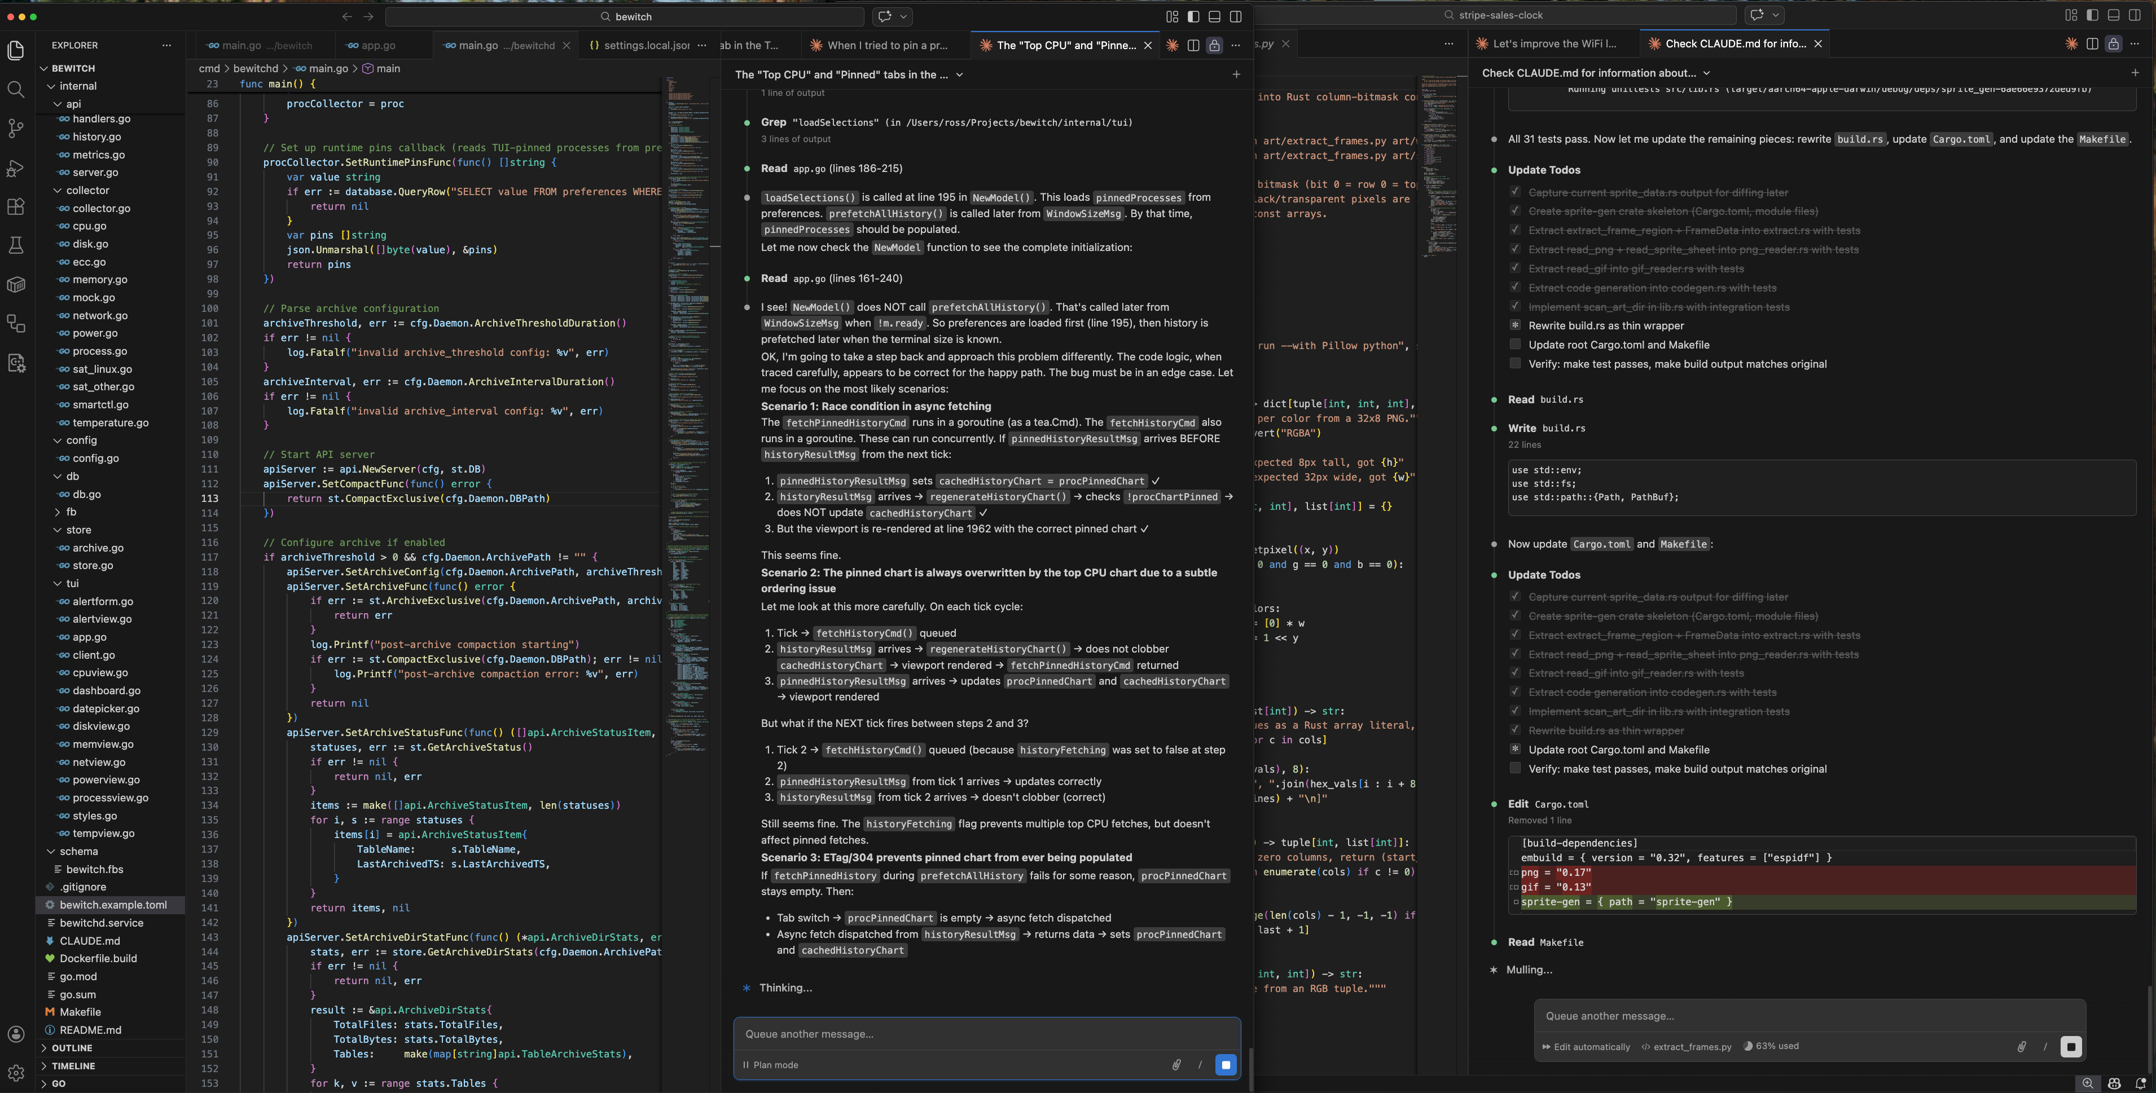The width and height of the screenshot is (2156, 1093).
Task: Open the Run and Debug panel
Action: 15,168
